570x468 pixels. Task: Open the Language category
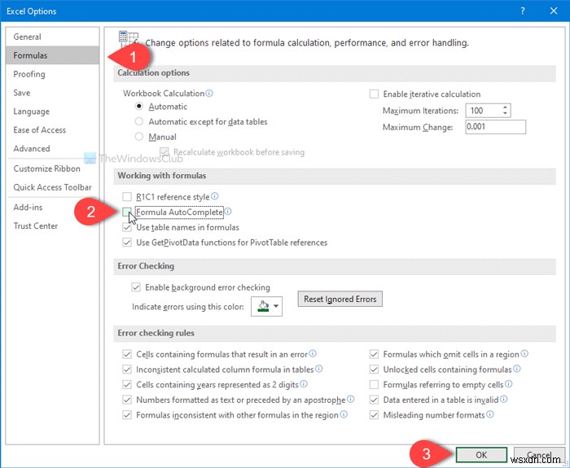[52, 112]
